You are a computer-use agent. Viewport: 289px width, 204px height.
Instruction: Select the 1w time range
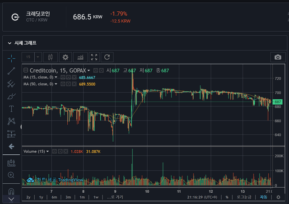click(x=96, y=197)
